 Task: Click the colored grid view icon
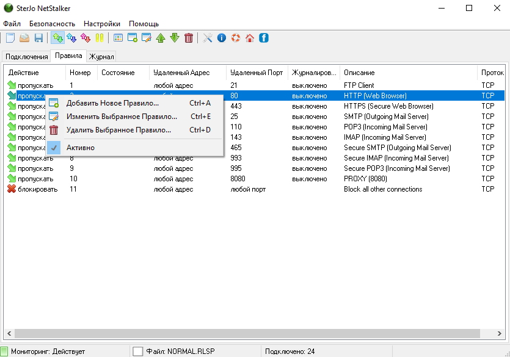[118, 38]
